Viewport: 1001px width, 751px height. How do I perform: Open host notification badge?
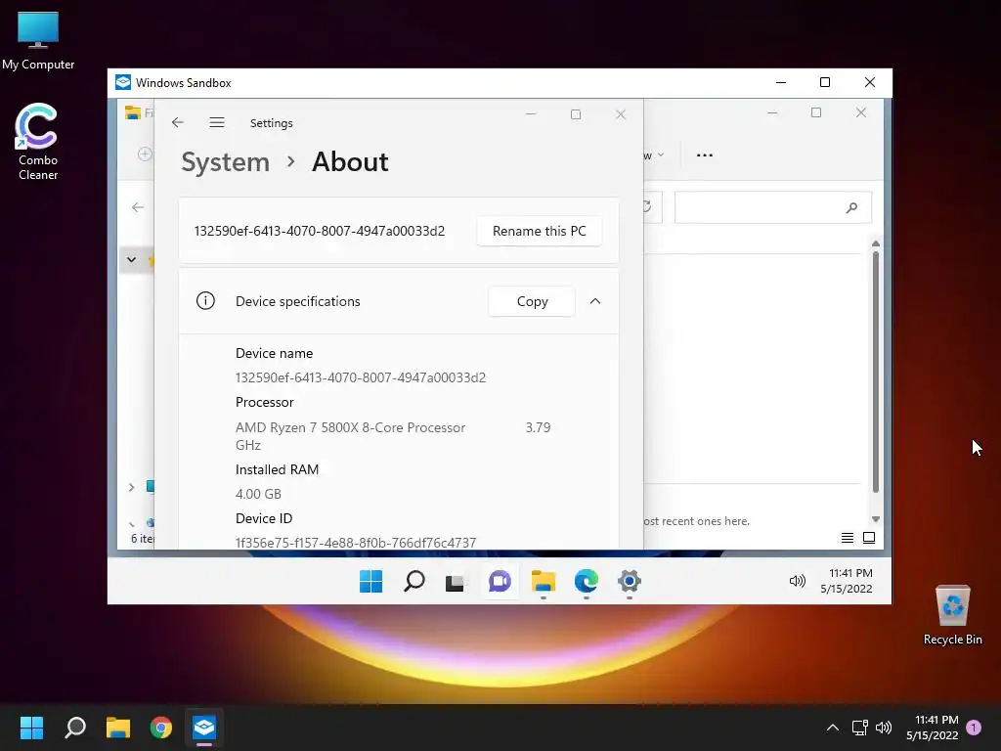point(974,728)
